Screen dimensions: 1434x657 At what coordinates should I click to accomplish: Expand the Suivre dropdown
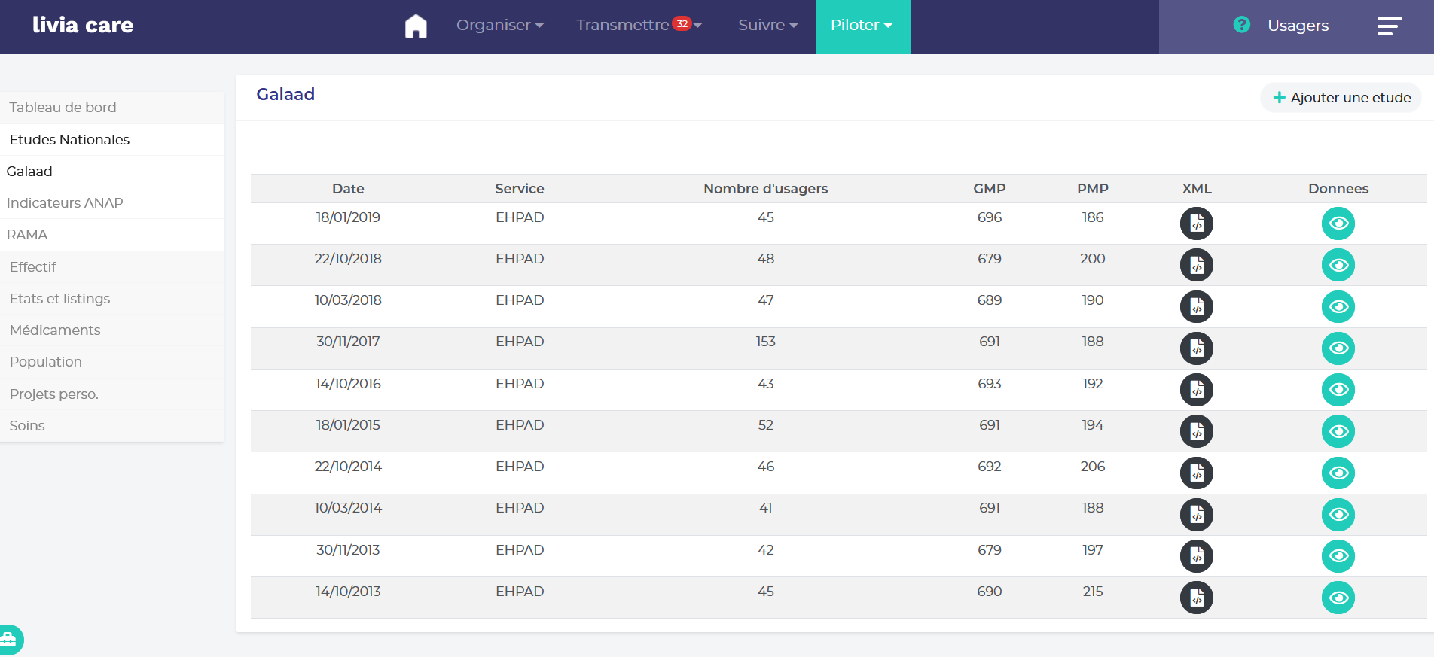pos(767,26)
